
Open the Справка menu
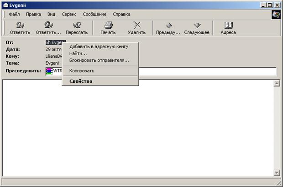121,14
